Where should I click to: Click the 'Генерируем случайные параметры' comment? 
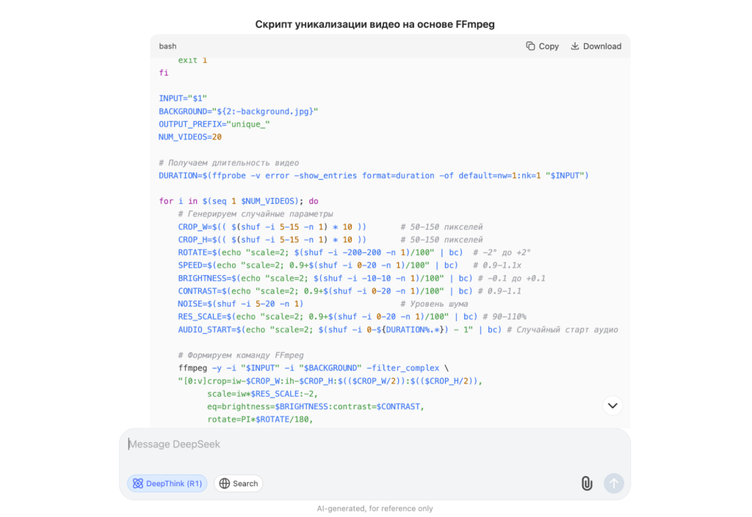click(x=256, y=214)
